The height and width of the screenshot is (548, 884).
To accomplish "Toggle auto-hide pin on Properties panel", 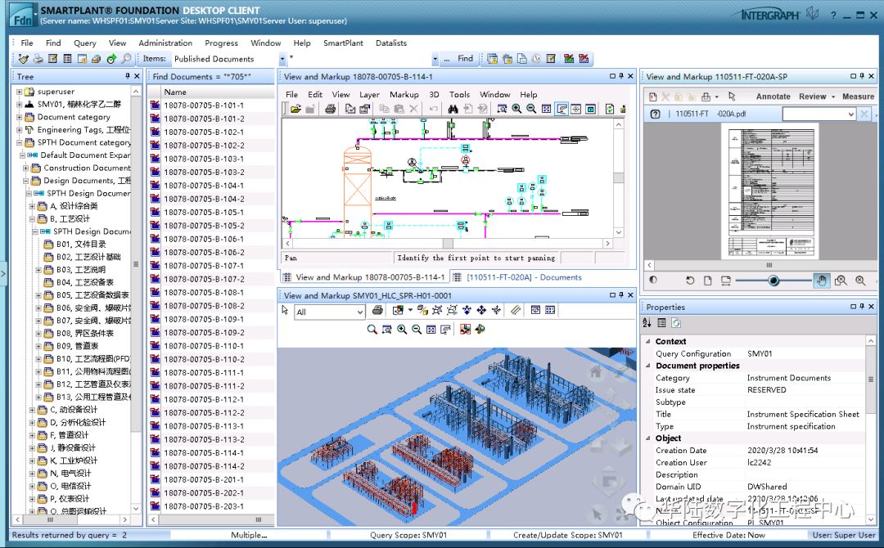I will tap(863, 308).
